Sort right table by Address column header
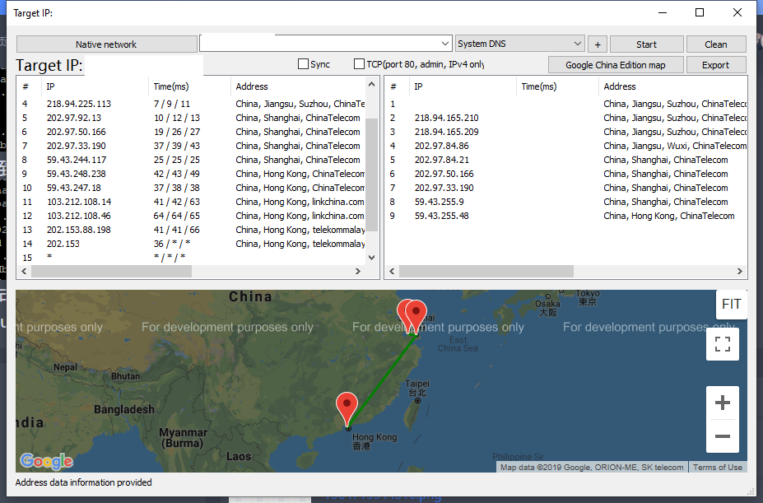Image resolution: width=763 pixels, height=503 pixels. pyautogui.click(x=673, y=86)
